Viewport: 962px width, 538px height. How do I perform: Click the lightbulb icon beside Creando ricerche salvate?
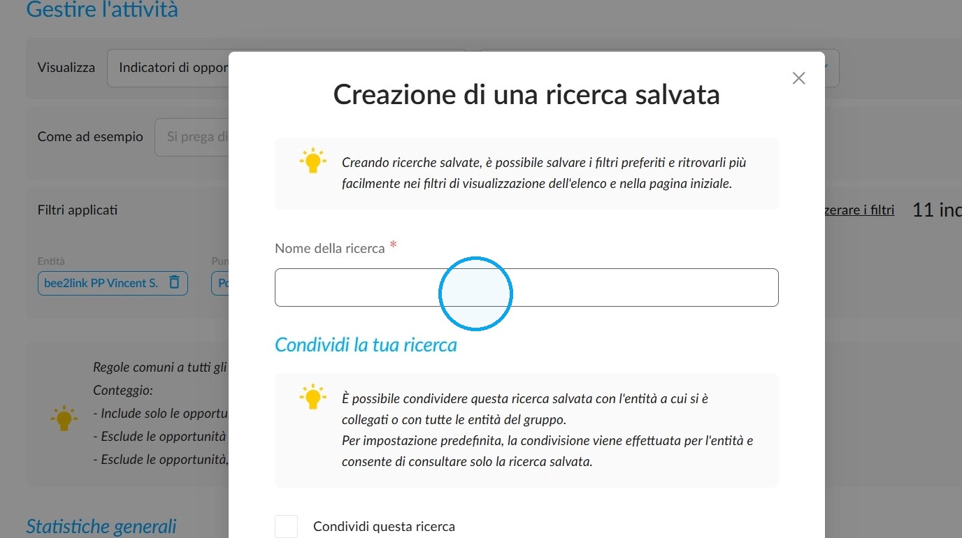(313, 161)
